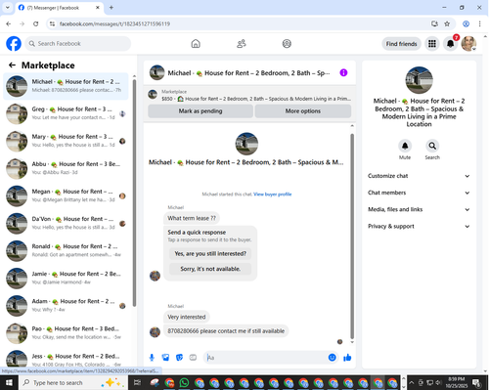
Task: Send quick reply 'Yes, are you still interested?'
Action: point(210,253)
